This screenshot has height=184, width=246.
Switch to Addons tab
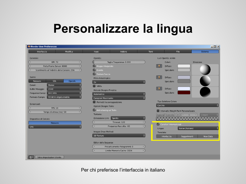pos(124,52)
